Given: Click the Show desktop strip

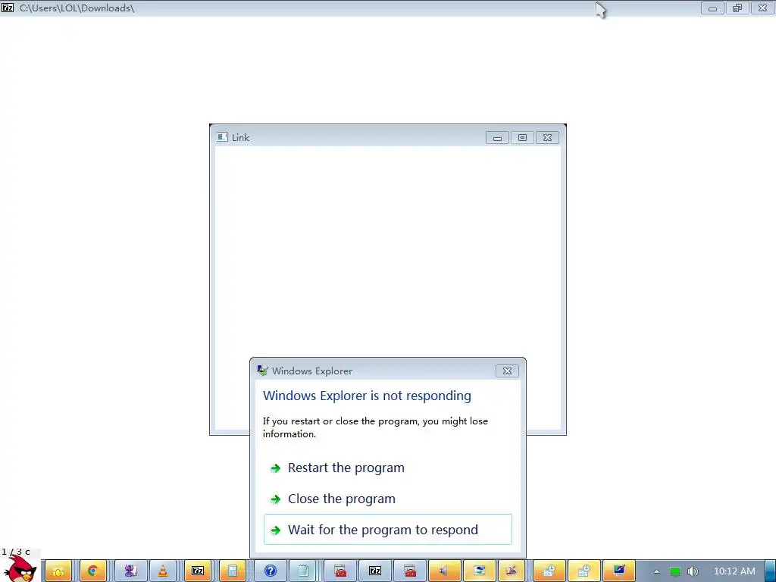Looking at the screenshot, I should [770, 571].
